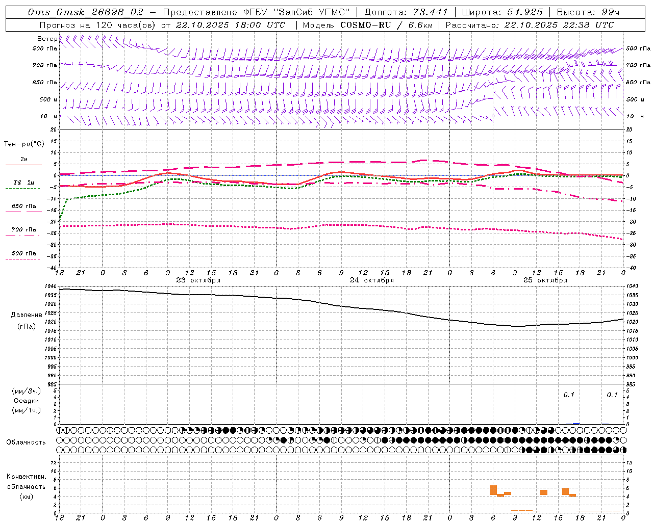Click the date label 23 октября
The image size is (653, 522).
[x=198, y=280]
